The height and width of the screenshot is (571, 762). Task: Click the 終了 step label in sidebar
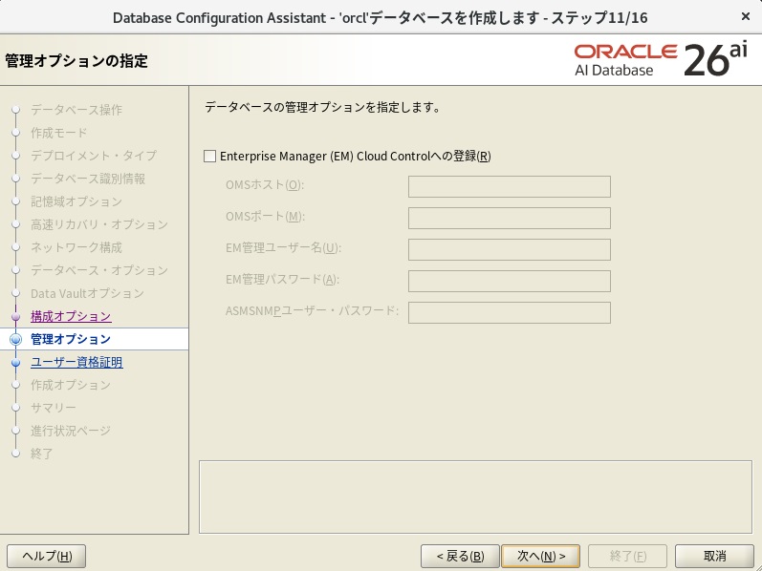(42, 454)
